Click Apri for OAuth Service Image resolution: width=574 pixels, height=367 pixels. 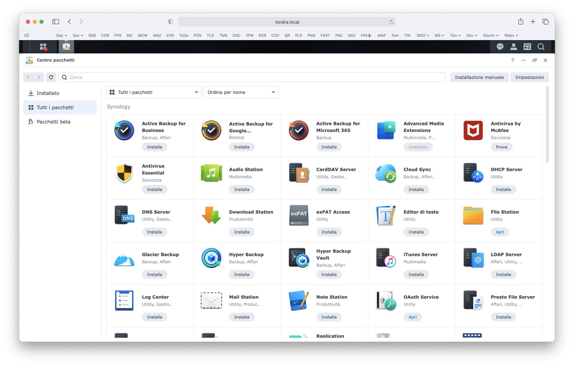click(x=413, y=317)
